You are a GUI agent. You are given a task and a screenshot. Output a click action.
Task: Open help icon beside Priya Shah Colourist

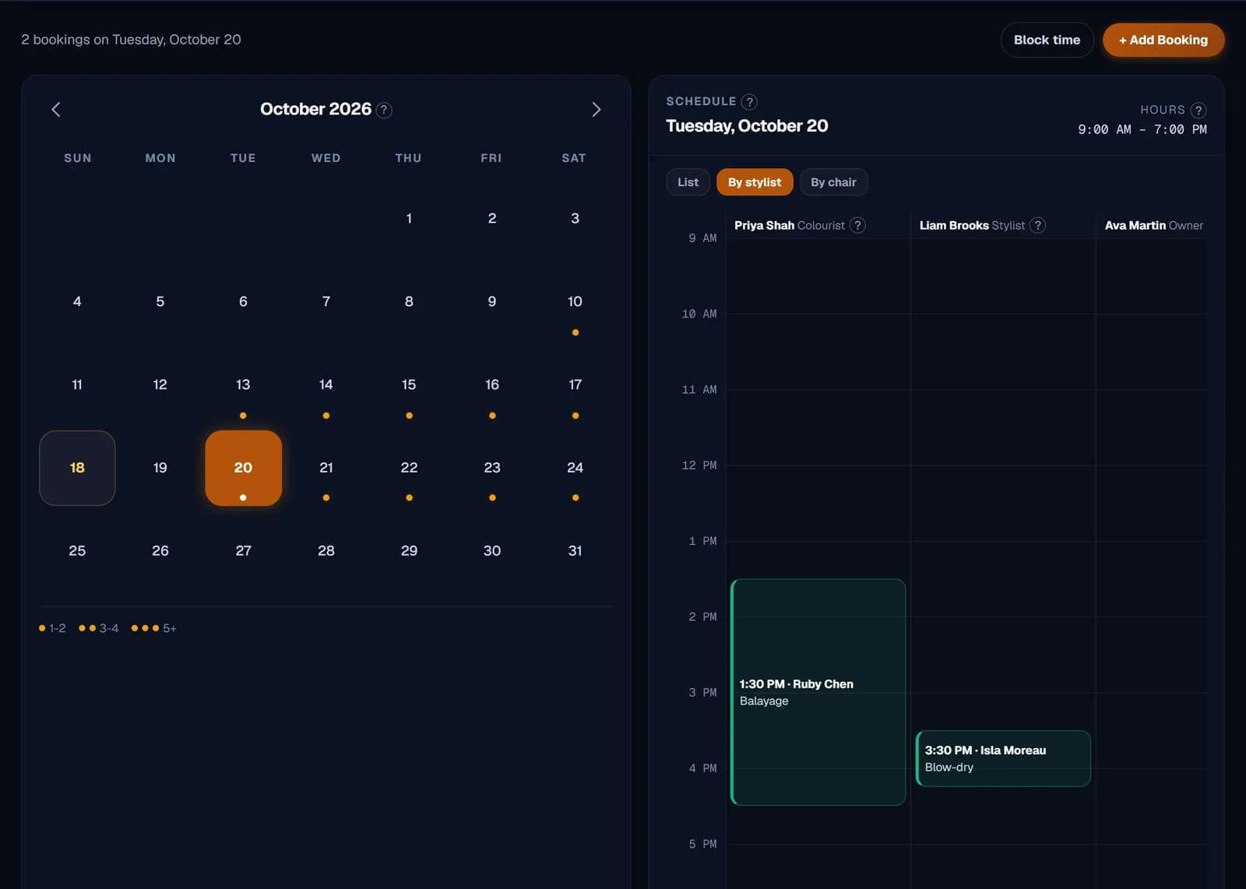point(857,225)
